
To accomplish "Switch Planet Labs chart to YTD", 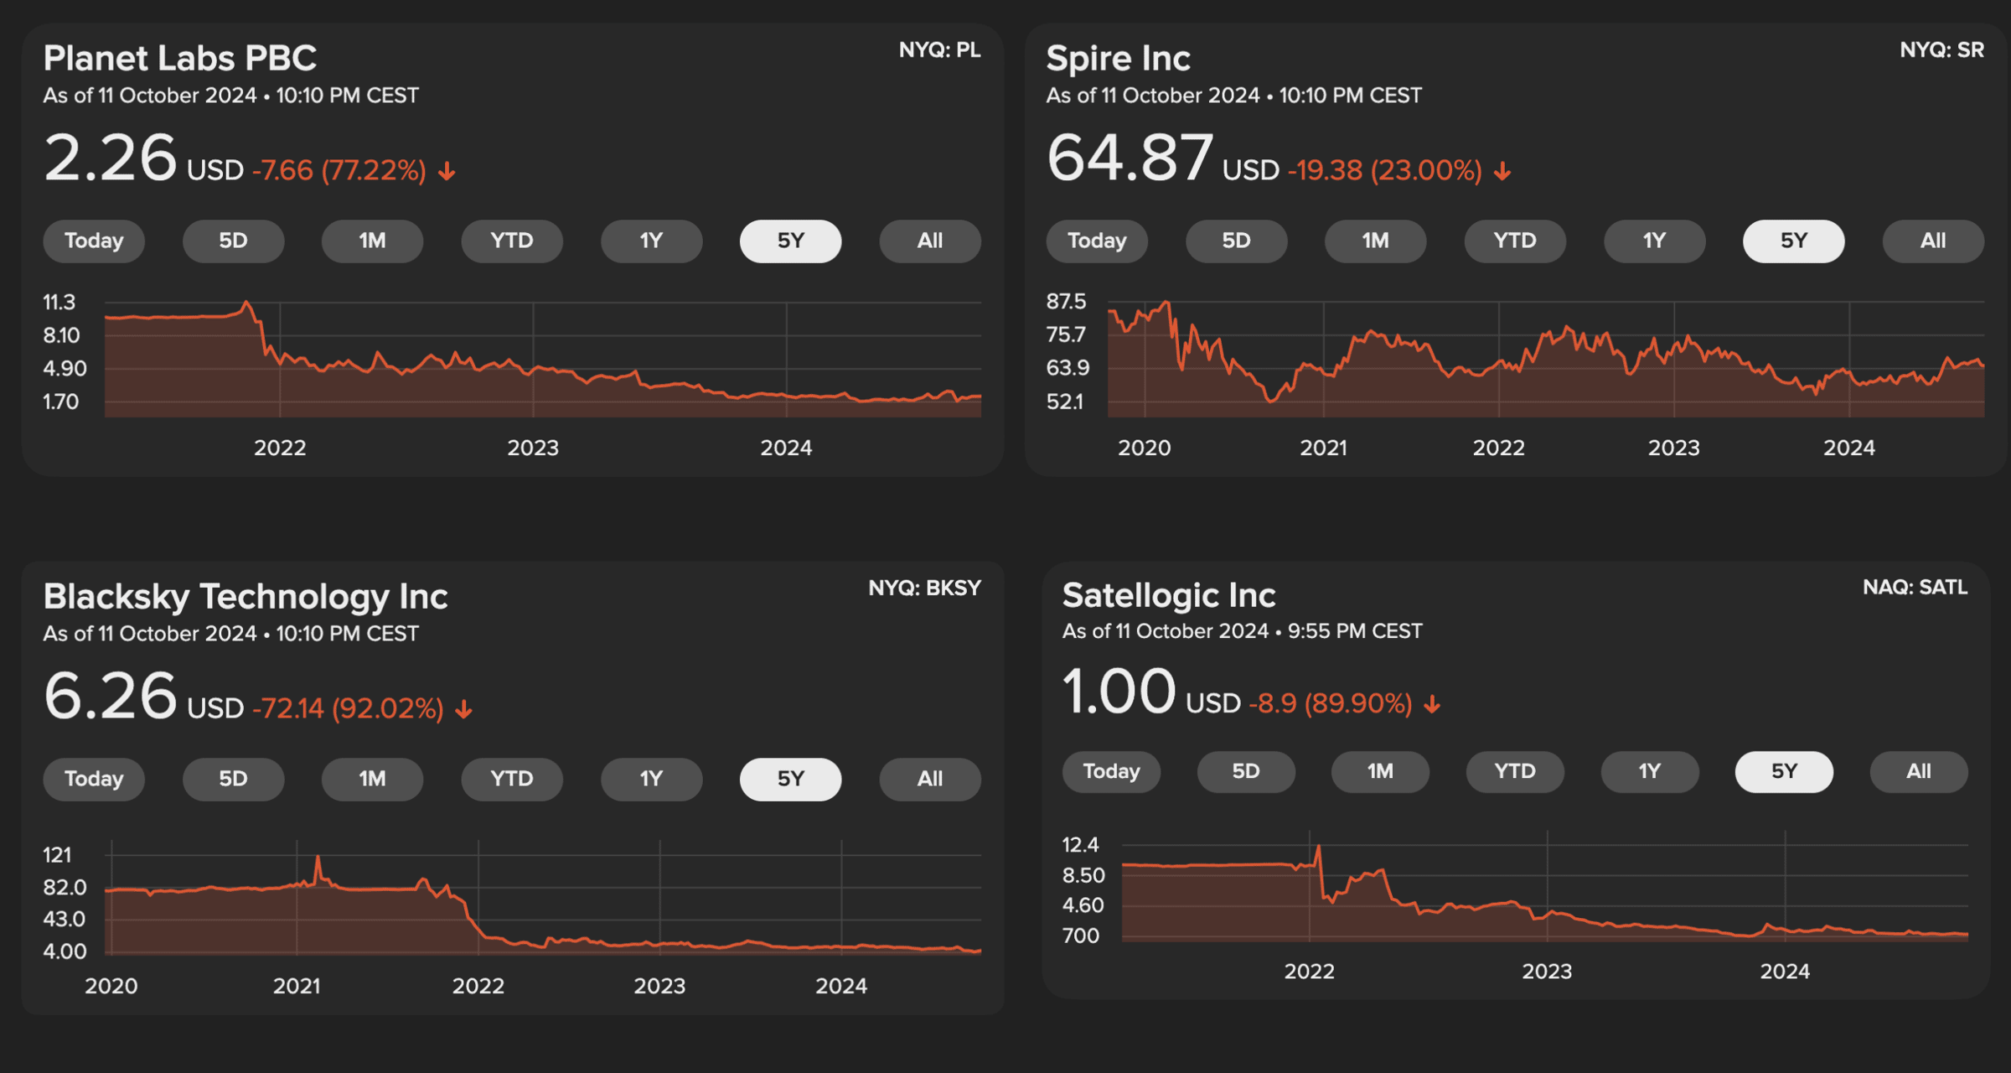I will (x=512, y=241).
